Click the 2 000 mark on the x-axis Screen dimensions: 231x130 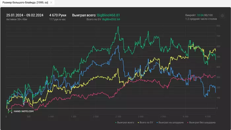point(96,117)
